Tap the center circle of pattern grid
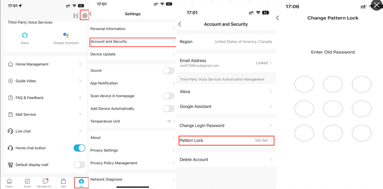The height and width of the screenshot is (189, 383). (333, 109)
